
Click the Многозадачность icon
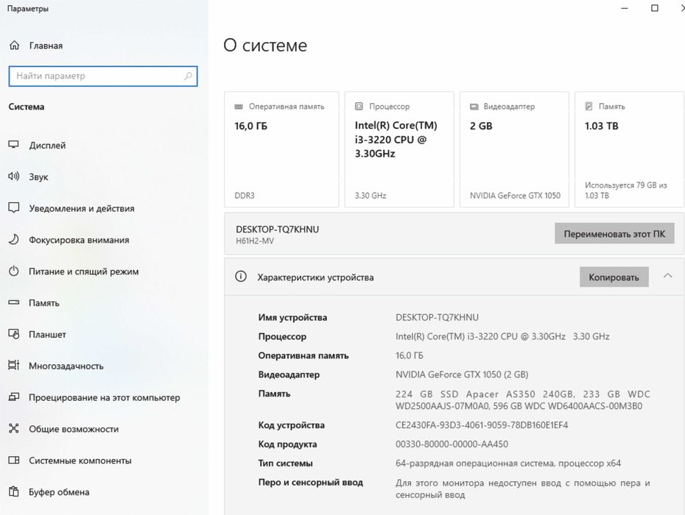[14, 366]
